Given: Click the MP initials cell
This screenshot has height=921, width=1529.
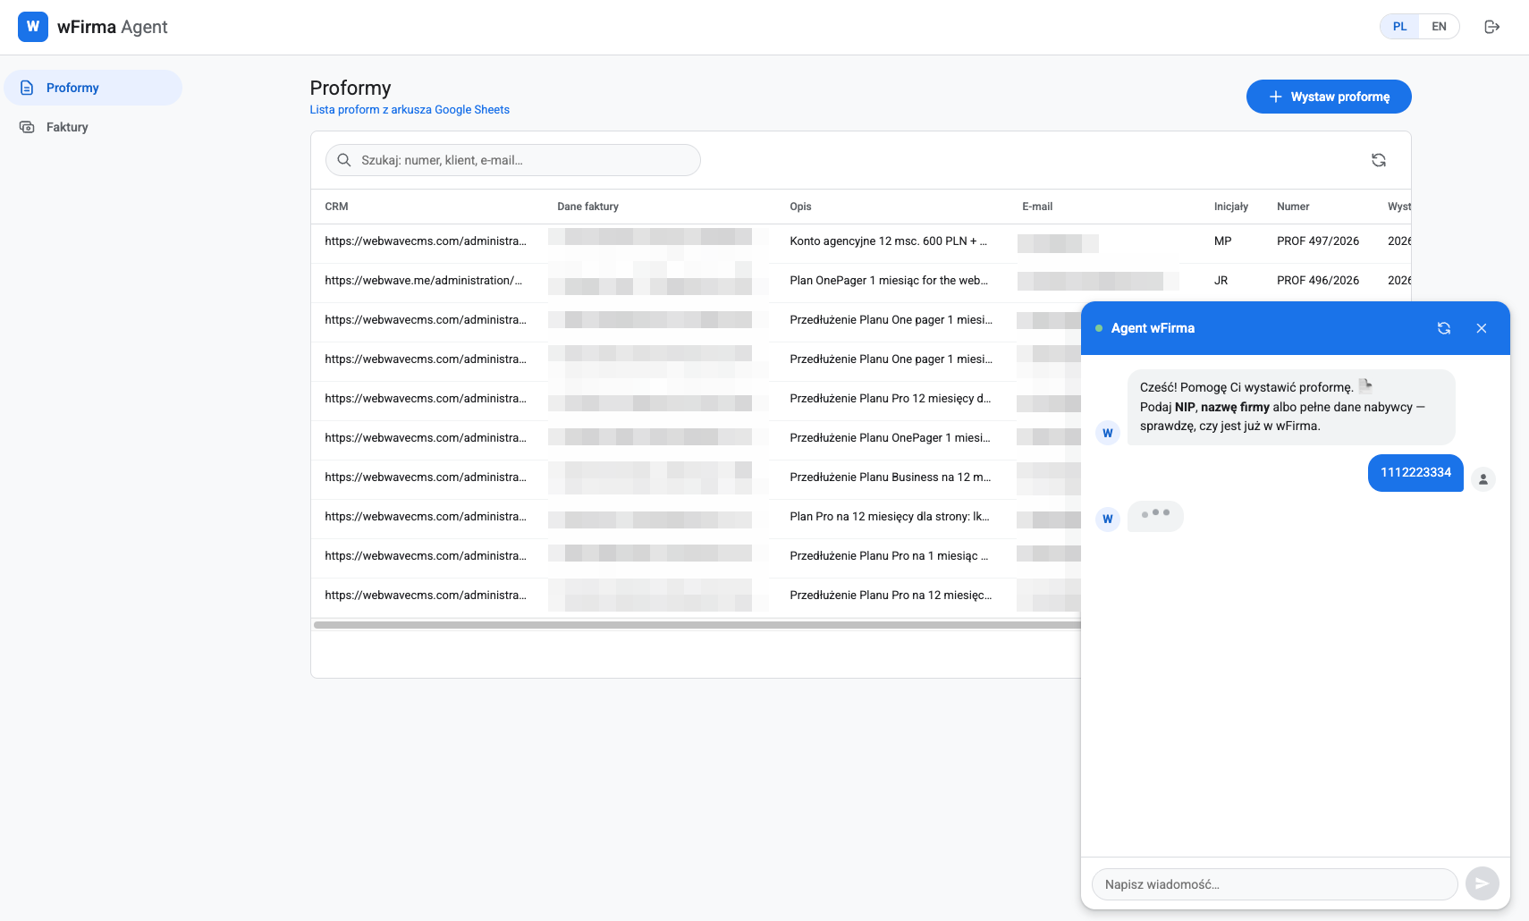Looking at the screenshot, I should [x=1222, y=241].
